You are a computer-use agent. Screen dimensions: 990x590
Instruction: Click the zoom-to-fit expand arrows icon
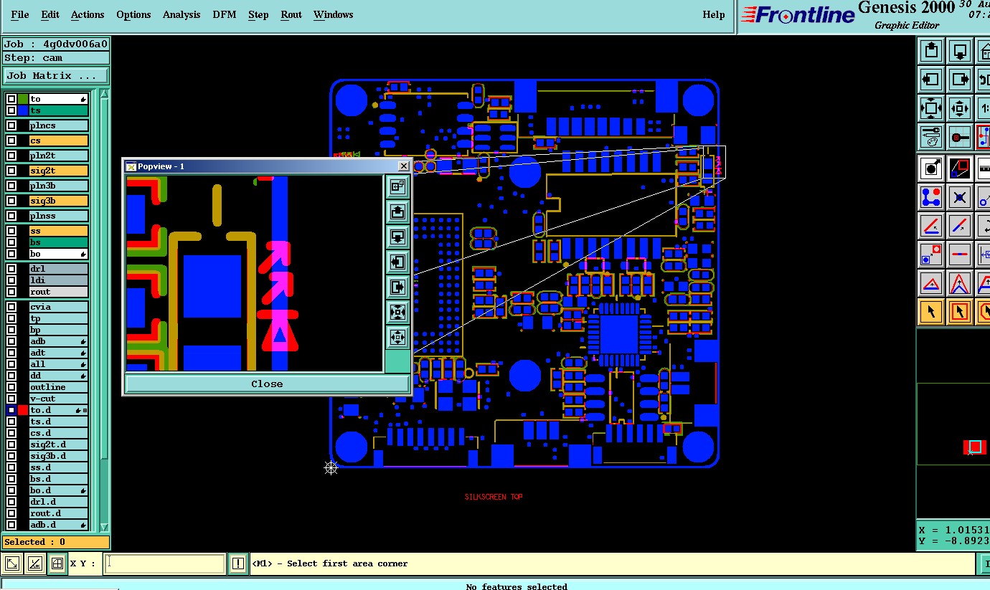point(931,109)
